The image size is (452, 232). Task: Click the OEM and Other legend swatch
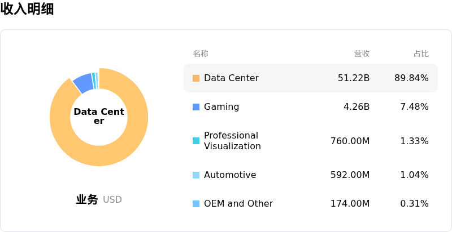[x=196, y=204]
